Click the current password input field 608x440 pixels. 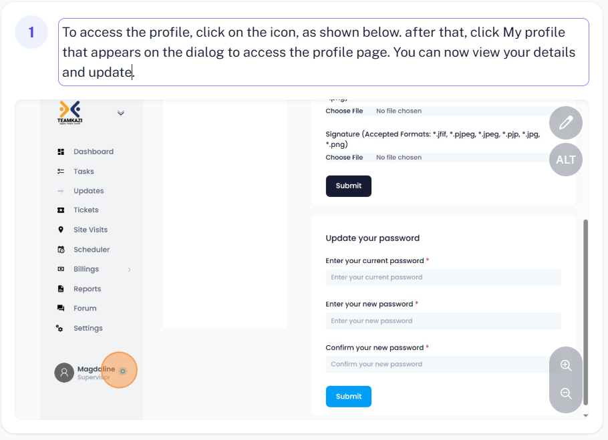[x=443, y=277]
